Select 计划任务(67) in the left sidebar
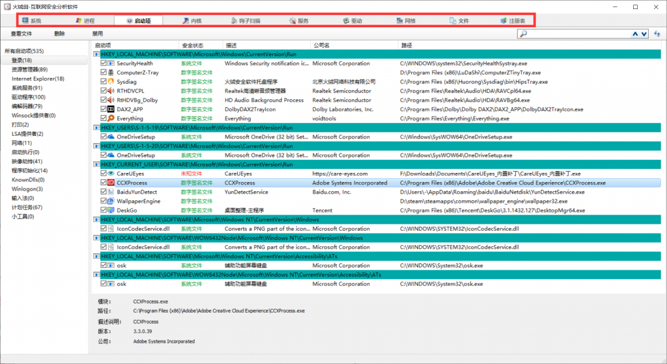 pyautogui.click(x=27, y=207)
